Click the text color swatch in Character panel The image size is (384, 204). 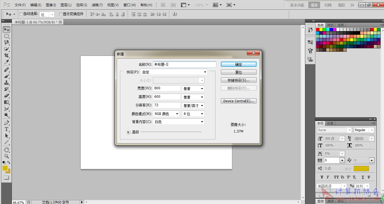coord(361,169)
